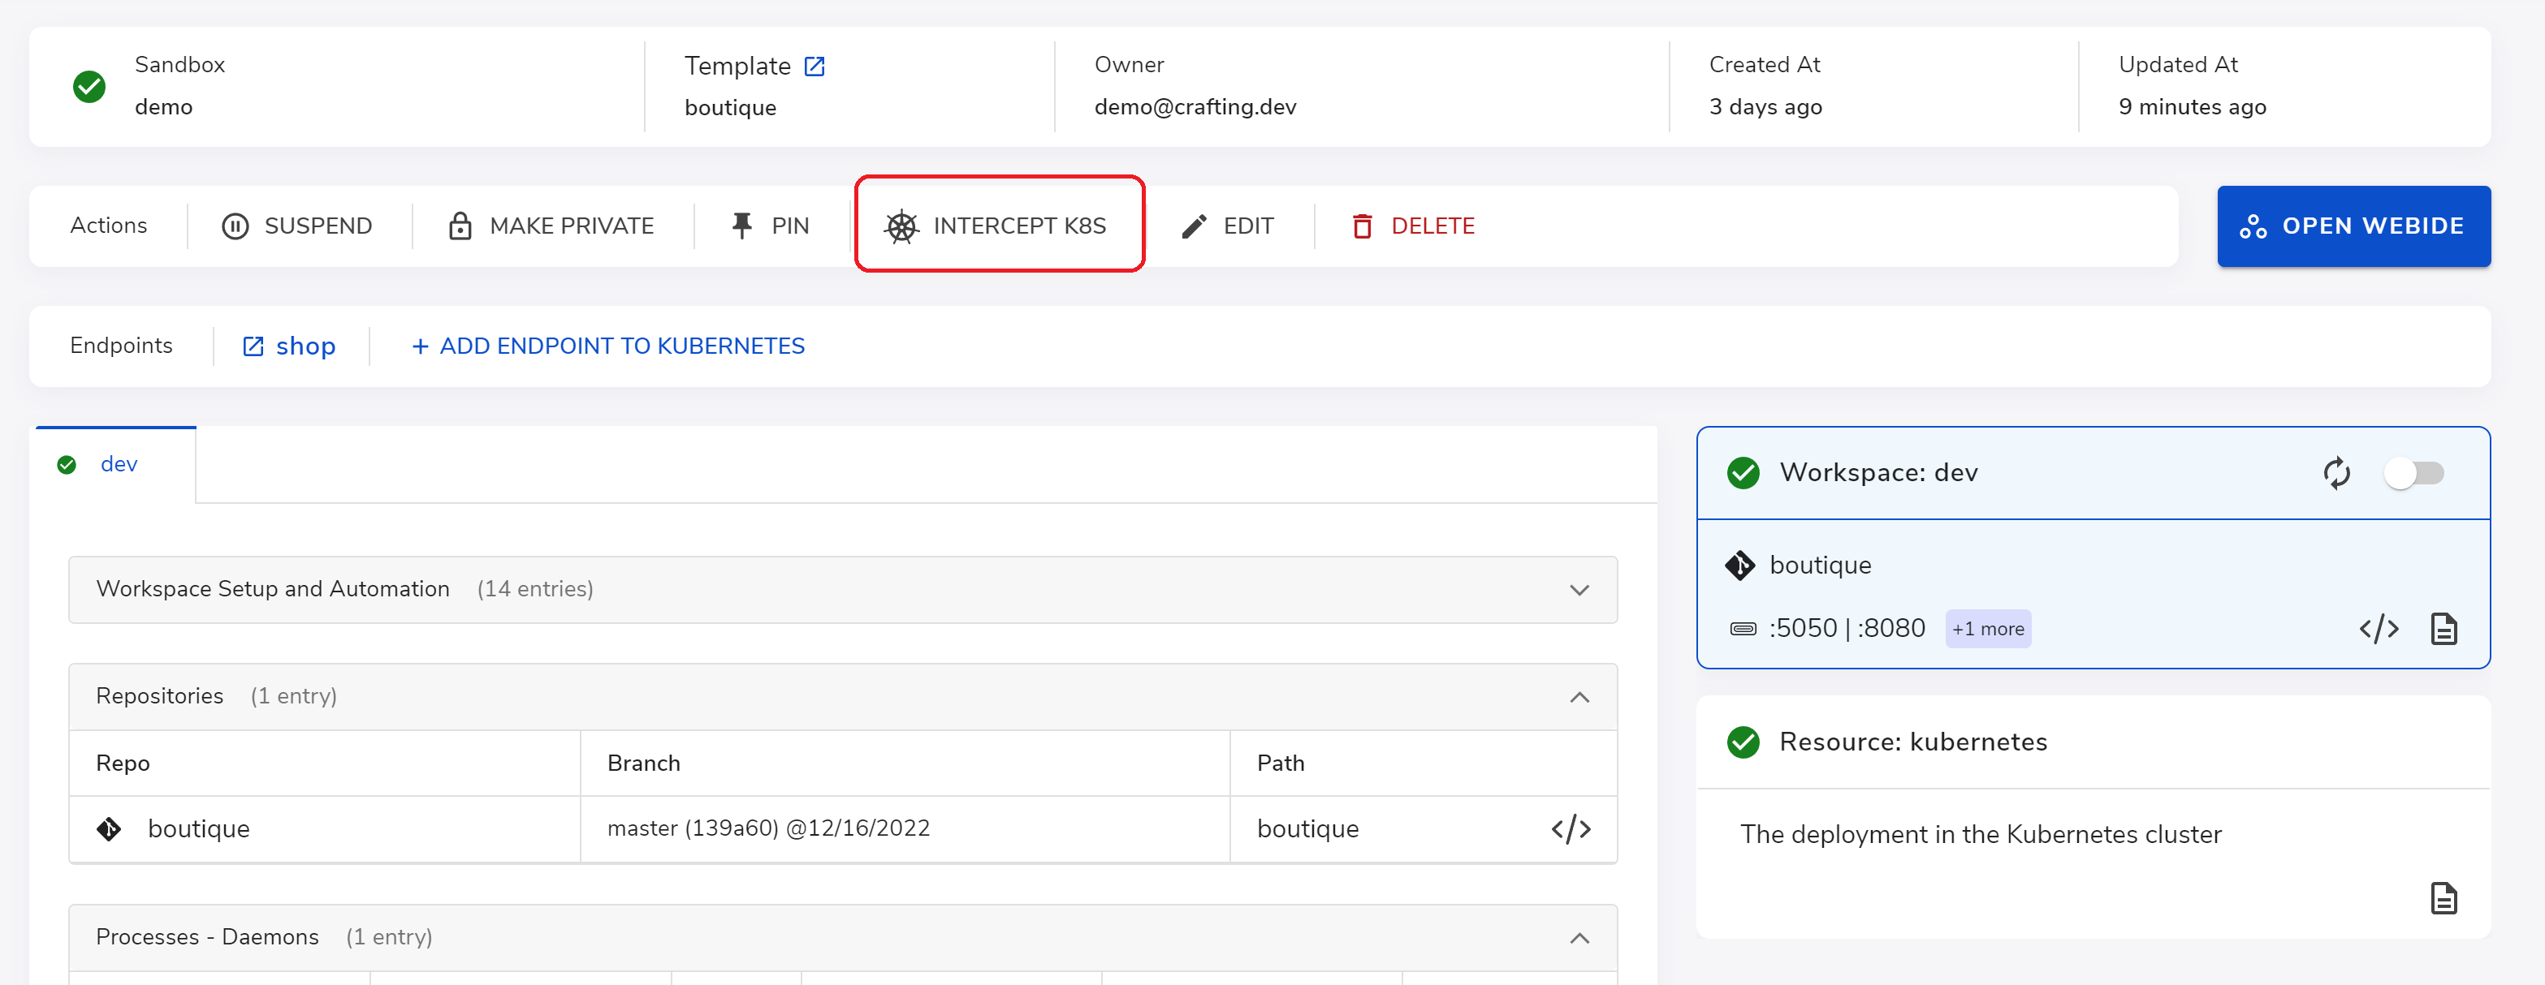
Task: Open code view icon in boutique repo row
Action: [1571, 829]
